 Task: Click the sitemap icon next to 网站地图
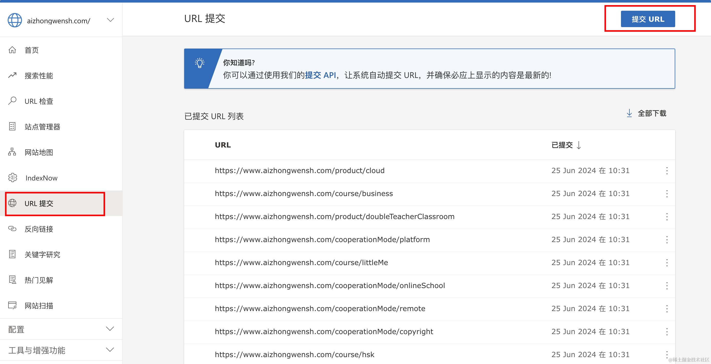(x=12, y=152)
